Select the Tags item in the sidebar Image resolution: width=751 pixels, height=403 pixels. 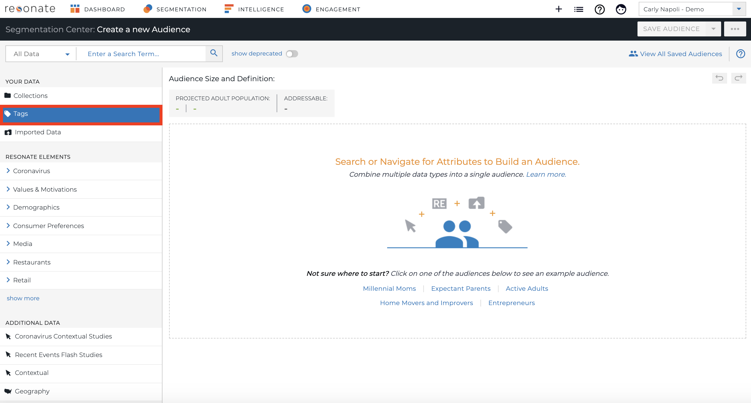tap(81, 115)
